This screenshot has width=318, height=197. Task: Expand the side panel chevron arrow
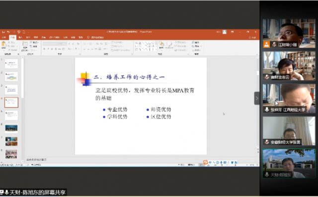(257, 98)
